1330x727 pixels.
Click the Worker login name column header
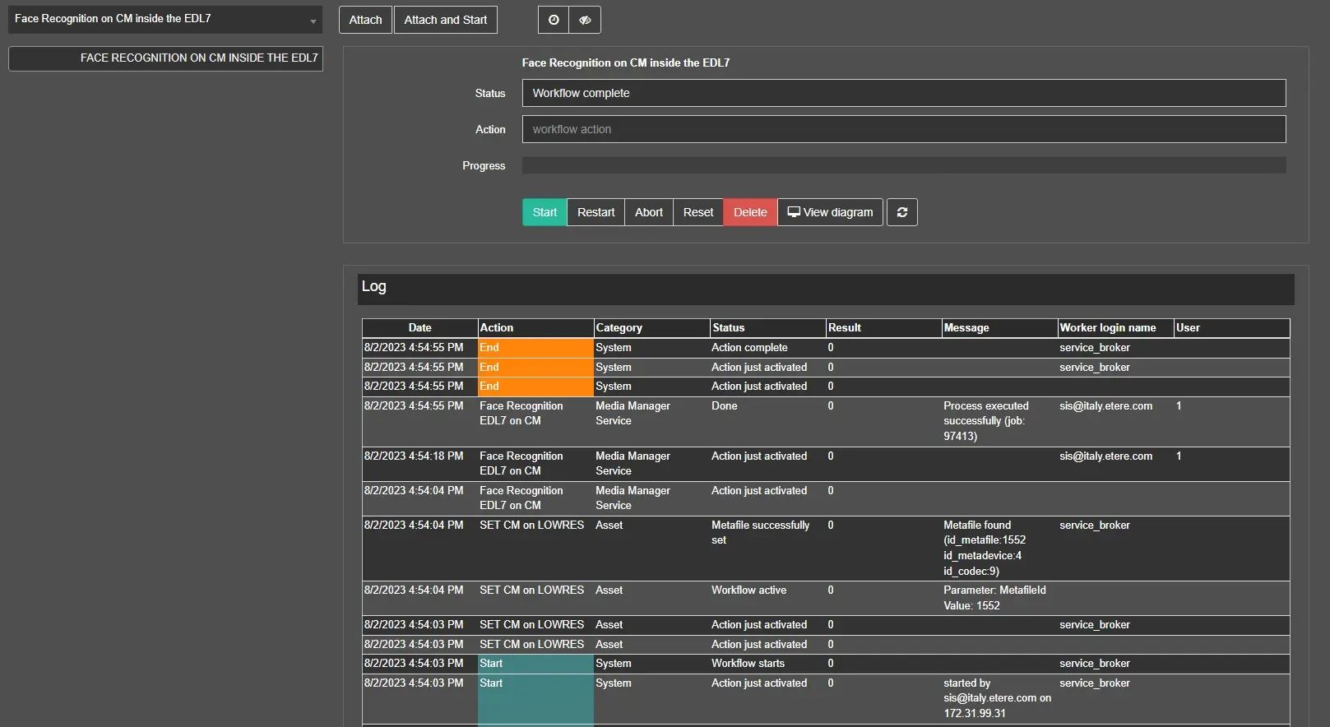pos(1107,327)
